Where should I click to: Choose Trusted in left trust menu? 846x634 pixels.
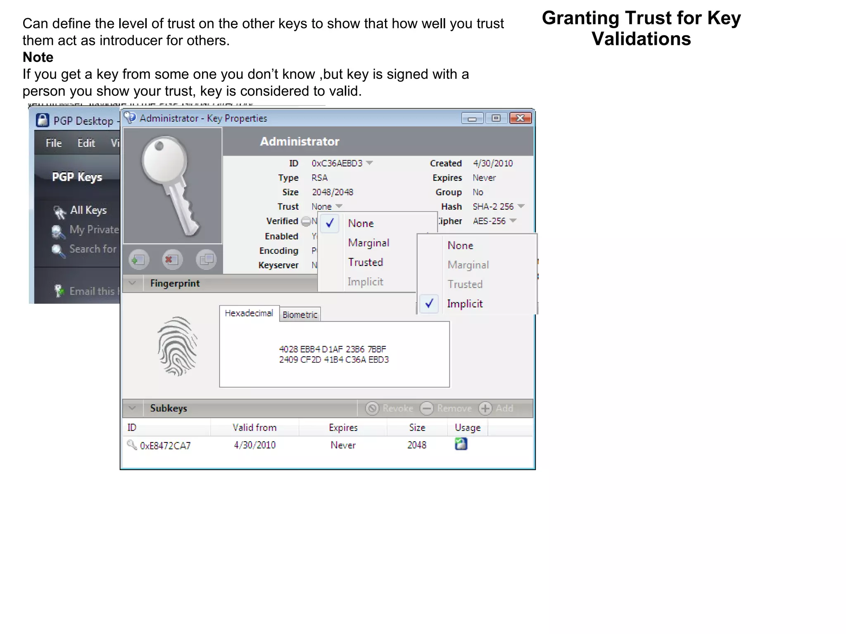tap(367, 262)
